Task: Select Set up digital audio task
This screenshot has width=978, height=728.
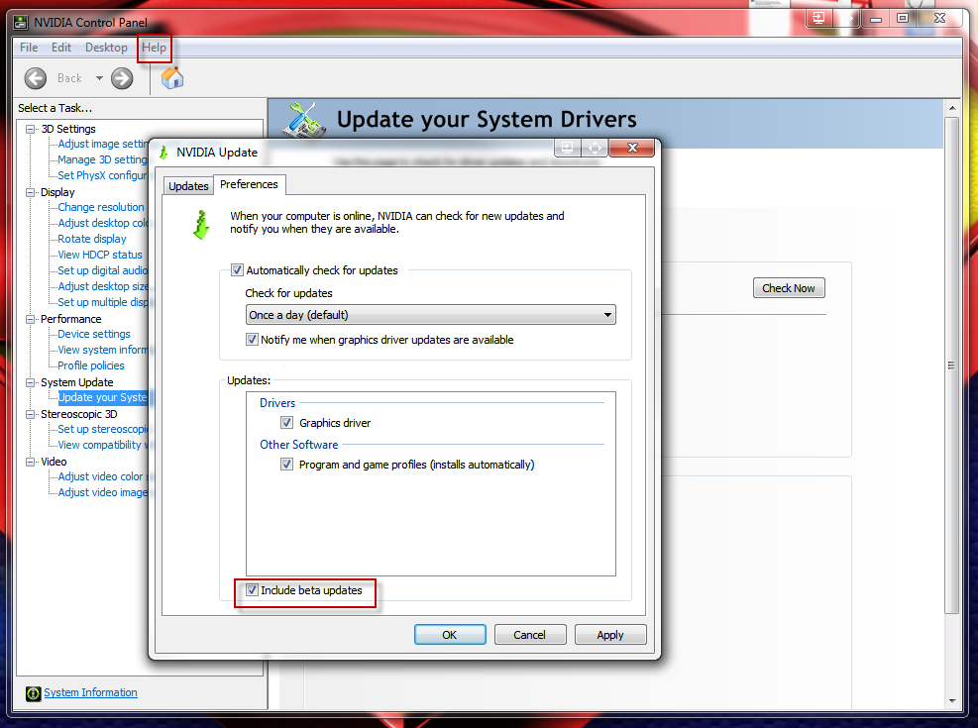Action: [x=103, y=270]
